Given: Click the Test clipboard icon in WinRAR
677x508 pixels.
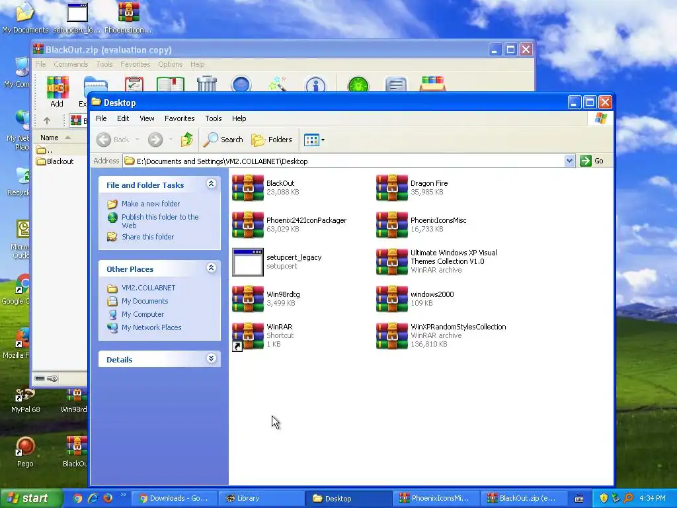Looking at the screenshot, I should click(x=134, y=84).
